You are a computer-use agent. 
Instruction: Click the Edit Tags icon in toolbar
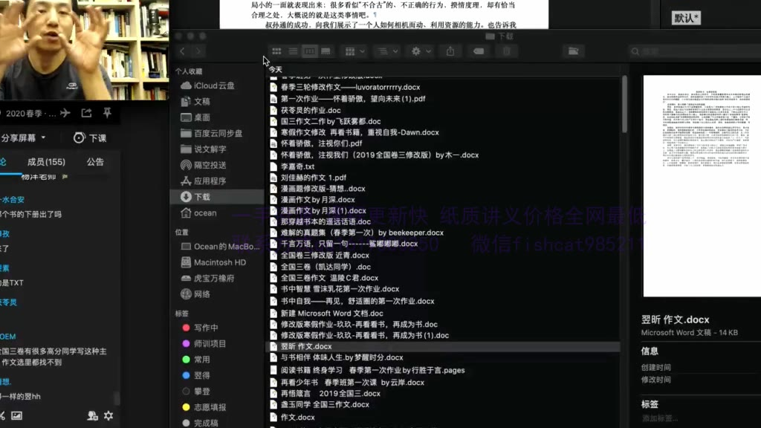[x=479, y=51]
